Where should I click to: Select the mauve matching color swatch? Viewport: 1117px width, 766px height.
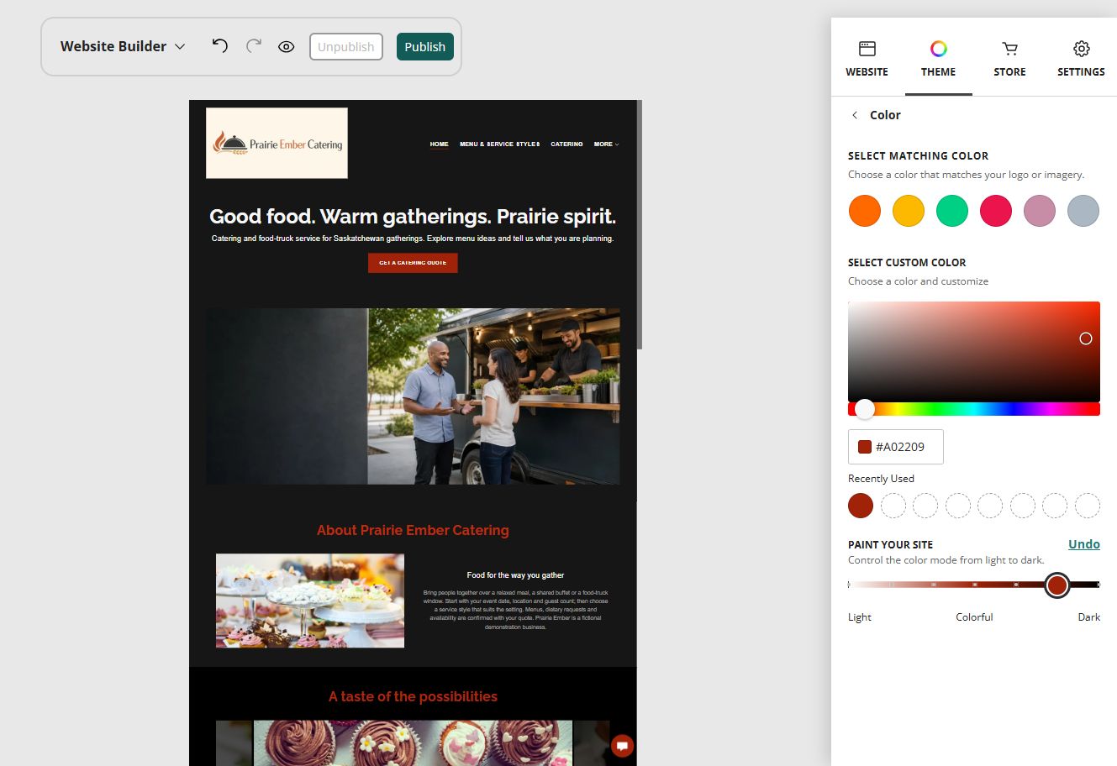click(1040, 211)
